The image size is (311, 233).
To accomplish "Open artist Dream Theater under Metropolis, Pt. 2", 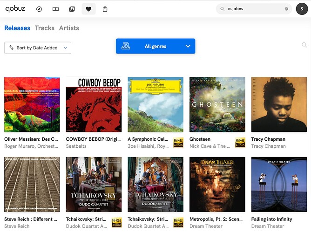I will 206,226.
